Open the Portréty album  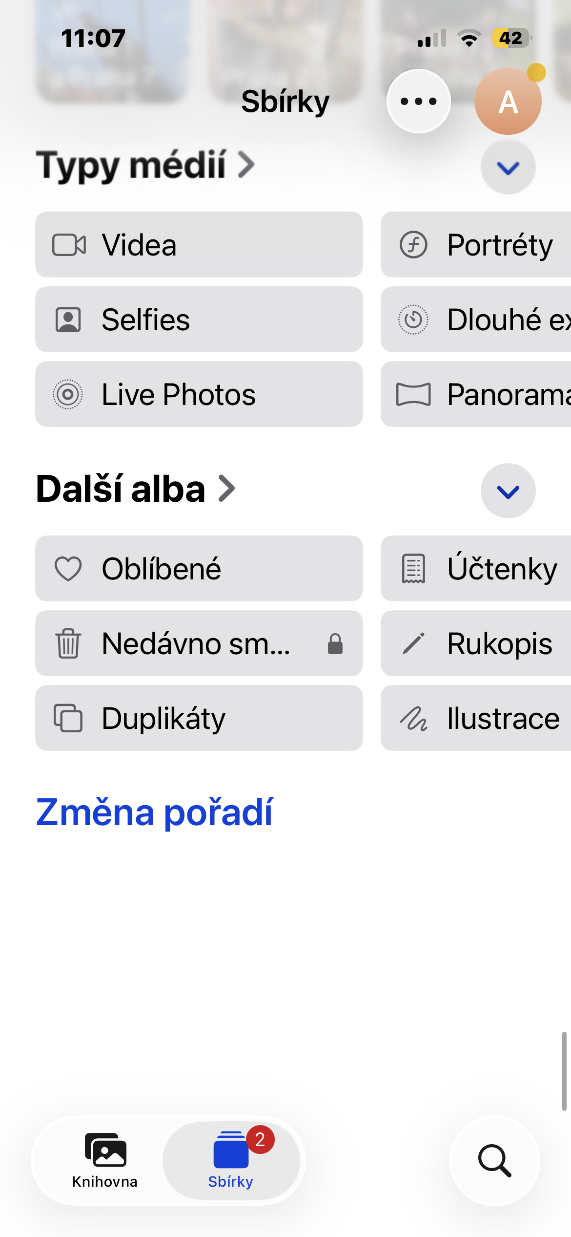476,245
